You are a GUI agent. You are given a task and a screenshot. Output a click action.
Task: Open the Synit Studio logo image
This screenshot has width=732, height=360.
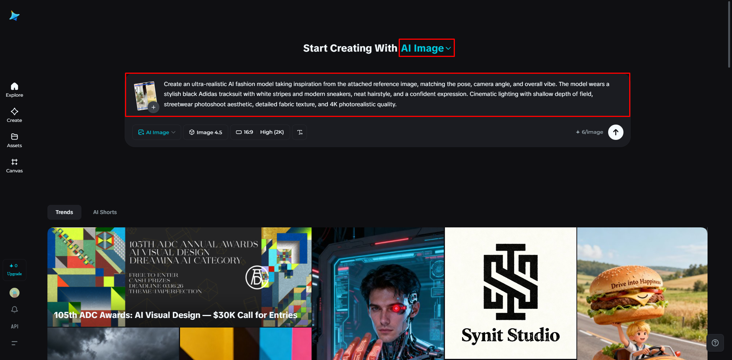511,293
